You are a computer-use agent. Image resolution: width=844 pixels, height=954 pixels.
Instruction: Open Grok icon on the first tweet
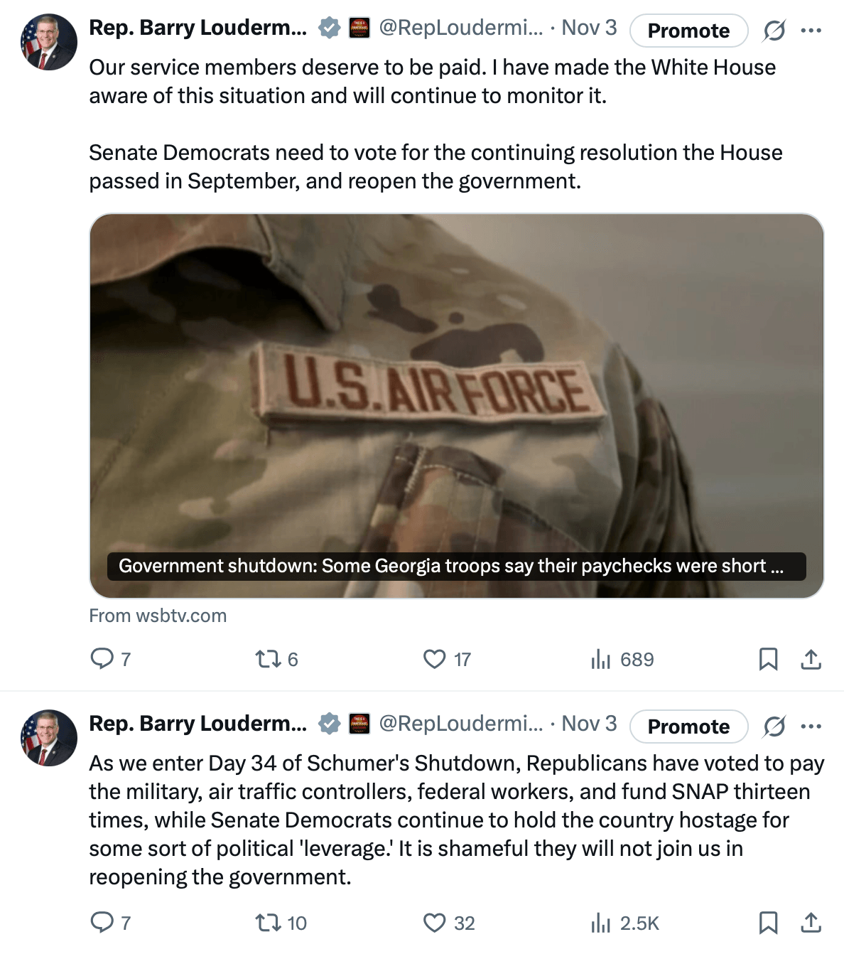774,31
